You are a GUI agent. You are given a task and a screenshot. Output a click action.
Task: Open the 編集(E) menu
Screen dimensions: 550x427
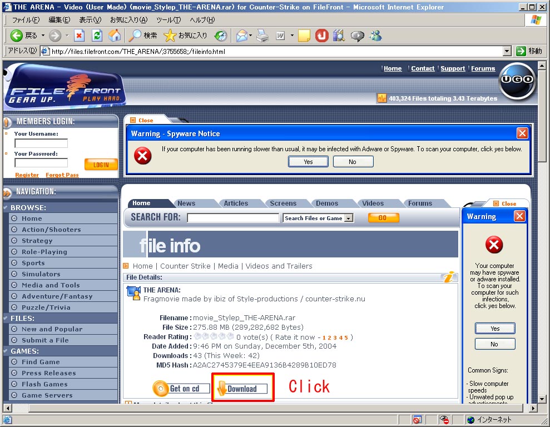[x=60, y=20]
